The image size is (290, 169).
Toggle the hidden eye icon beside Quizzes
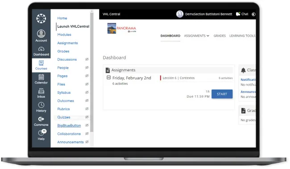coord(87,117)
